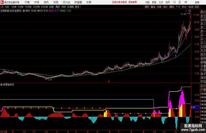Open the 多周期 multi-period view
This screenshot has height=133, width=206.
coord(70,7)
